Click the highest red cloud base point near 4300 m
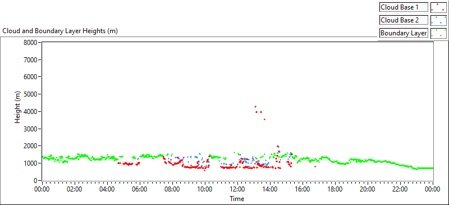 tap(255, 107)
